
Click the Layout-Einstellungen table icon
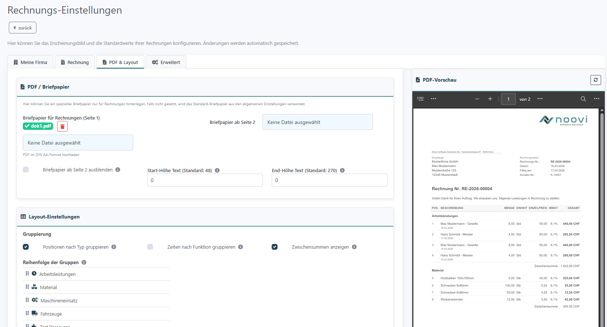click(23, 217)
